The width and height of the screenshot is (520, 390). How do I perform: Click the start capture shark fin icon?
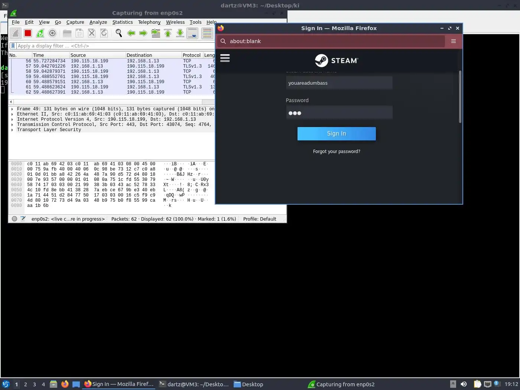16,33
